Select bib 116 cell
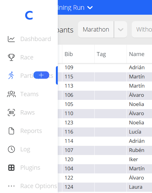Viewport: 152px width, 193px height. [78, 132]
